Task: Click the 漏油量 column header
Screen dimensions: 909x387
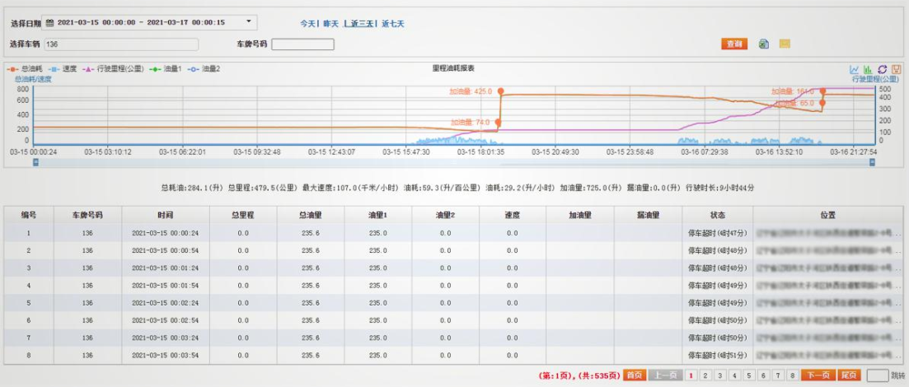Action: click(x=648, y=215)
